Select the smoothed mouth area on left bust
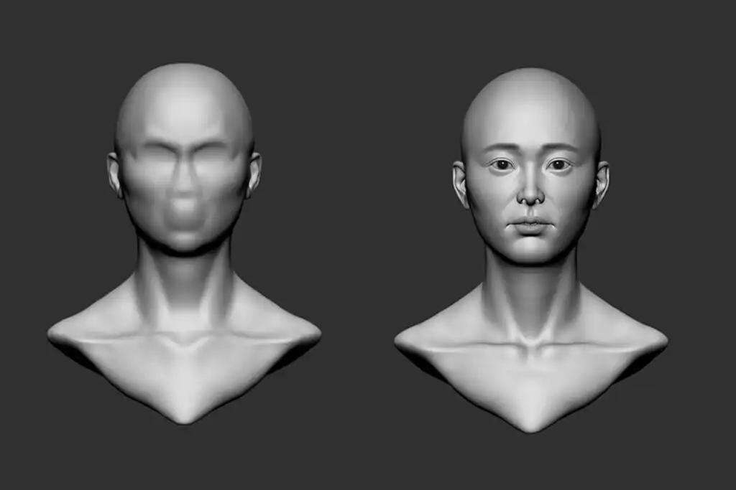The width and height of the screenshot is (736, 490). click(x=184, y=210)
